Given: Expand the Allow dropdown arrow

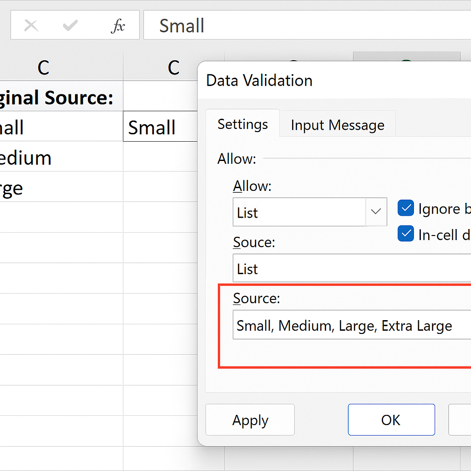Looking at the screenshot, I should (x=376, y=212).
